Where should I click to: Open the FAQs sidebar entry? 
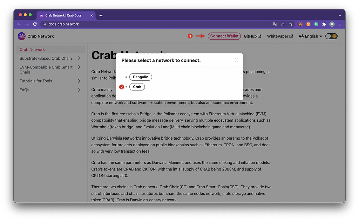[24, 90]
